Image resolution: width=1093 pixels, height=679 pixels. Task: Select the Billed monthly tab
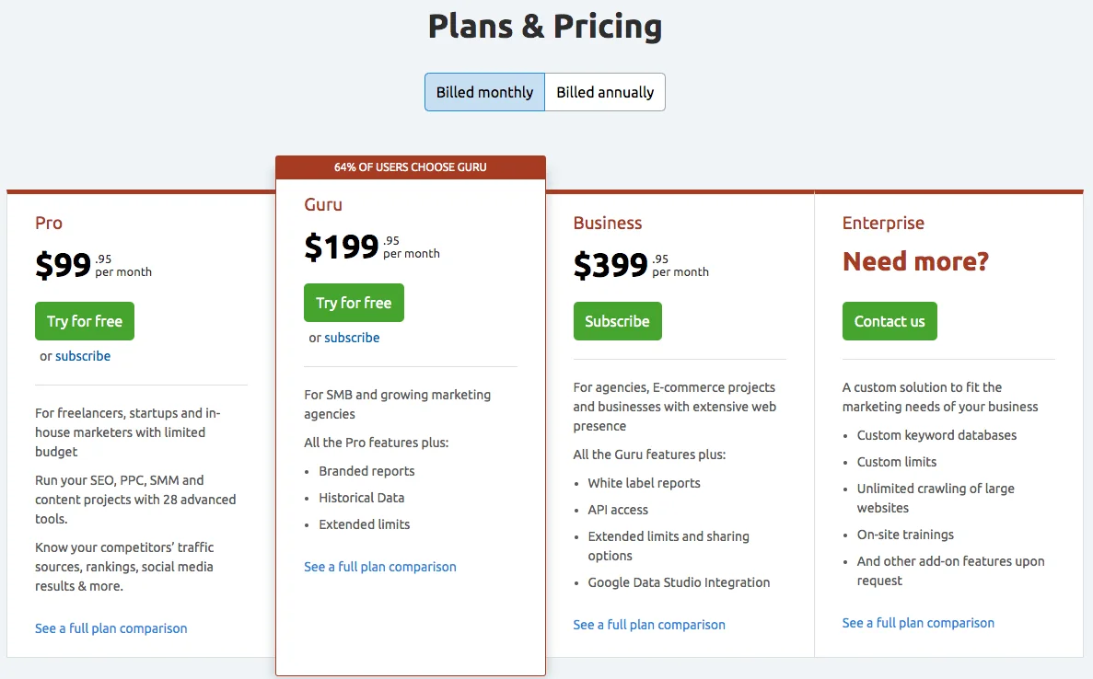coord(484,92)
